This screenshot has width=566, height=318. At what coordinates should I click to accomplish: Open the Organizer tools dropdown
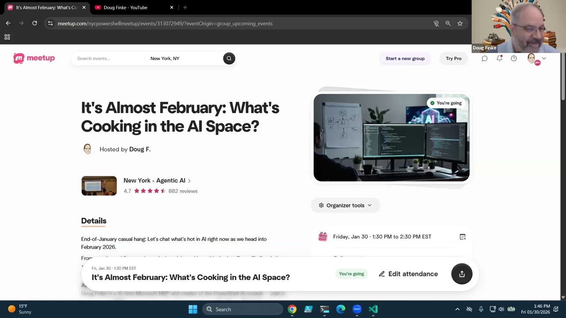345,205
